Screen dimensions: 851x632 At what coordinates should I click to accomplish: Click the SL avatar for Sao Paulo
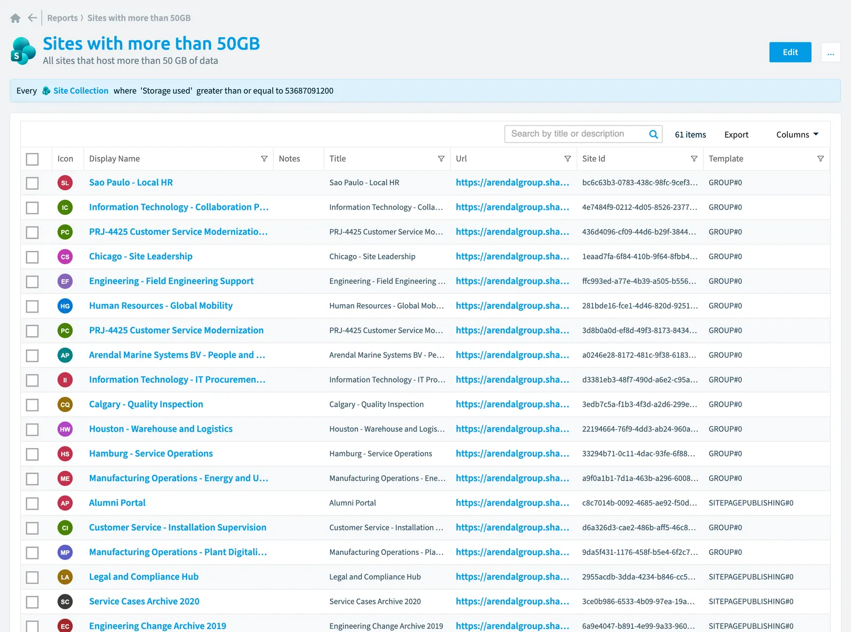[x=65, y=183]
